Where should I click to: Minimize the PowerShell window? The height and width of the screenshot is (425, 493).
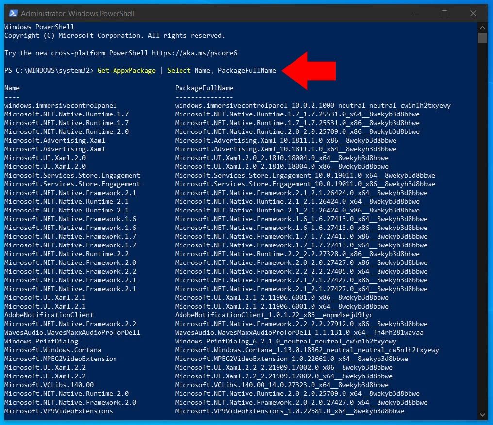coord(416,13)
